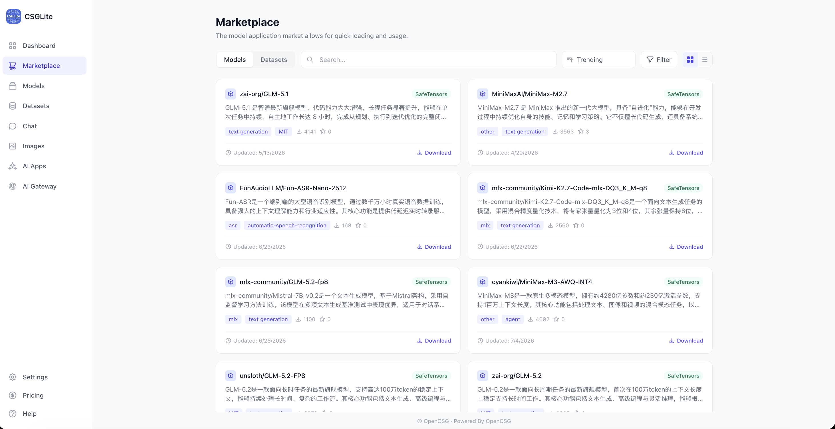
Task: Download the zai-org/GLM-5.1 model
Action: point(434,153)
